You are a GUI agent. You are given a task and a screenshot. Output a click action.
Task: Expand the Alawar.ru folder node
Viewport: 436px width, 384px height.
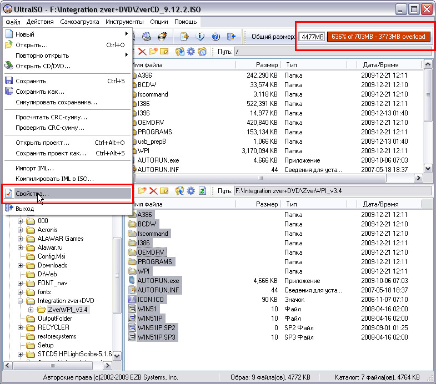point(21,247)
